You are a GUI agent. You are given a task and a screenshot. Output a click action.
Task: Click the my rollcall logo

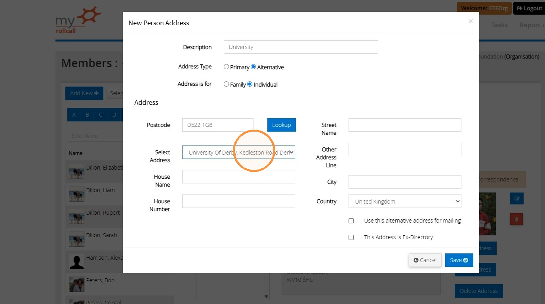(x=78, y=20)
